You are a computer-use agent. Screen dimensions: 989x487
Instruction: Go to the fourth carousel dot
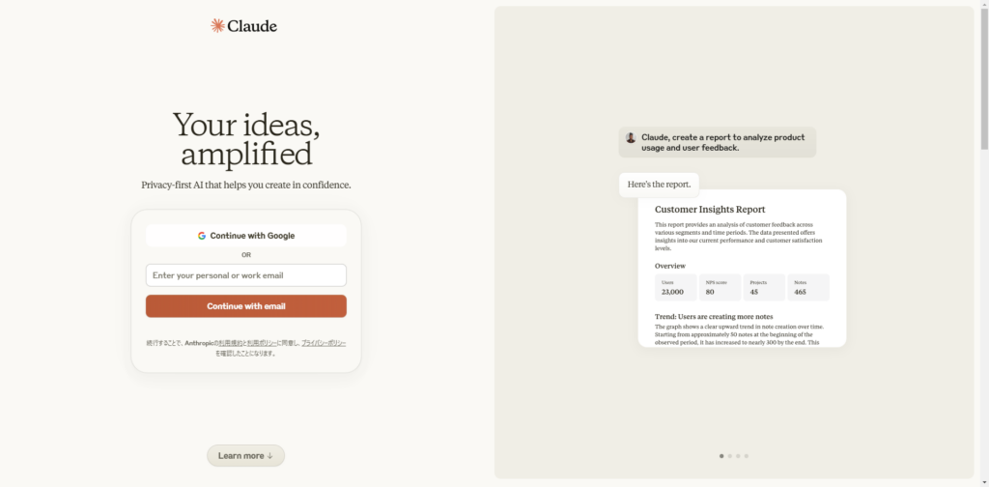pyautogui.click(x=747, y=456)
